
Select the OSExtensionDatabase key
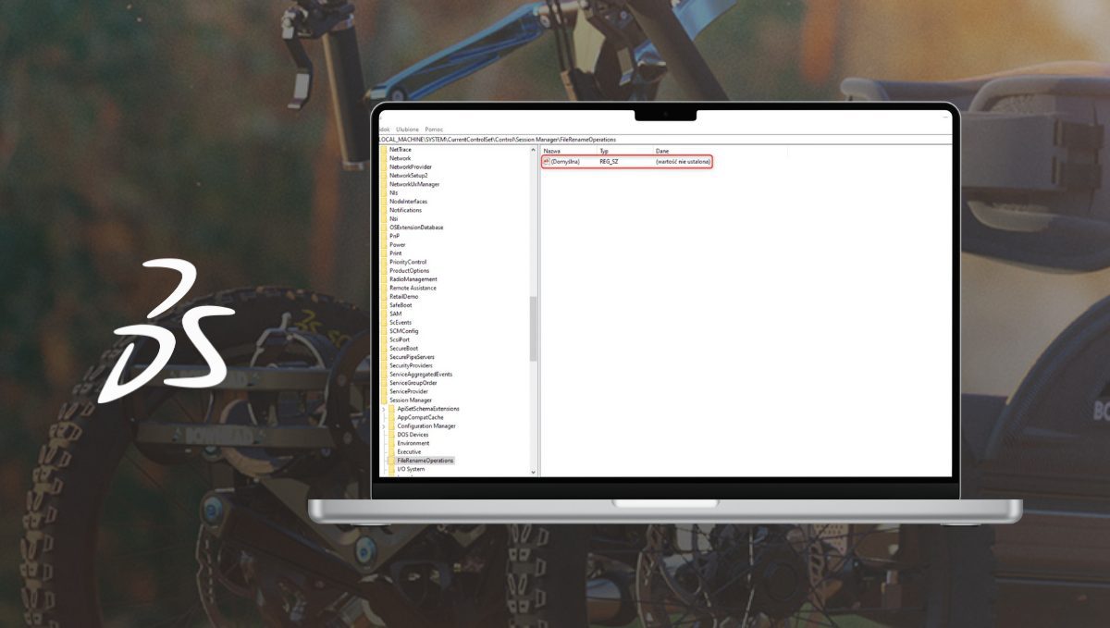(416, 228)
